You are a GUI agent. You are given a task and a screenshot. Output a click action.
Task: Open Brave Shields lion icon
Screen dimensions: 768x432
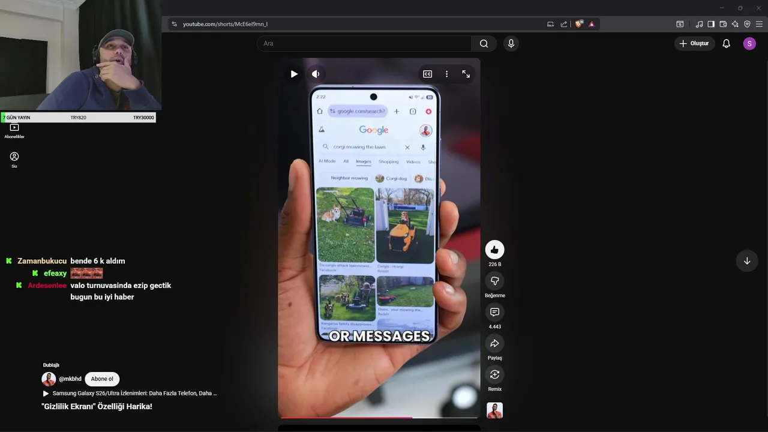pyautogui.click(x=578, y=24)
